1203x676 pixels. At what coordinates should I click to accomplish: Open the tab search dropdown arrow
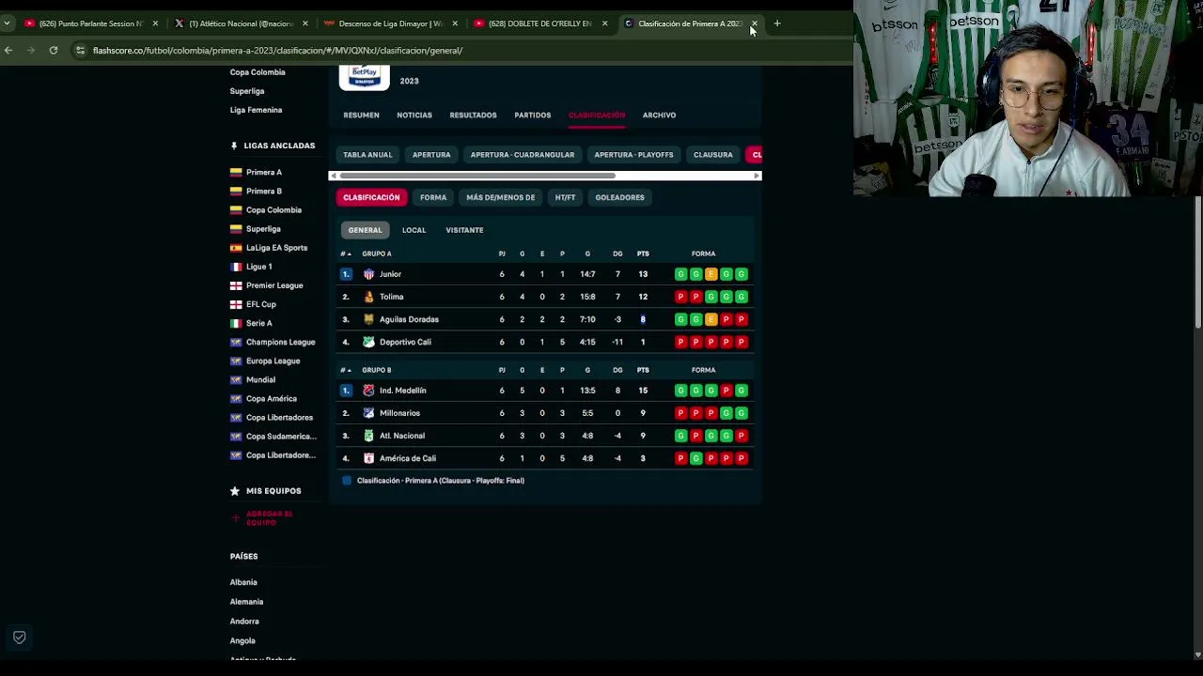click(x=7, y=23)
